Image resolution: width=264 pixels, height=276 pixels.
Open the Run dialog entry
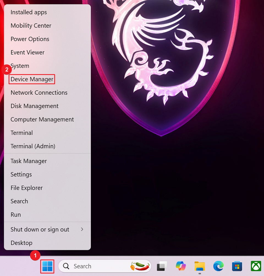(47, 215)
